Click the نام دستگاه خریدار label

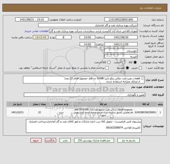[x=153, y=25]
